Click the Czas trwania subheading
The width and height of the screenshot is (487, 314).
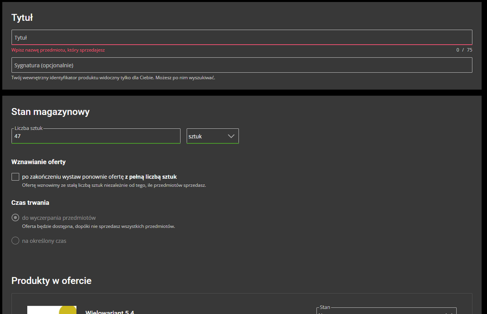click(30, 202)
